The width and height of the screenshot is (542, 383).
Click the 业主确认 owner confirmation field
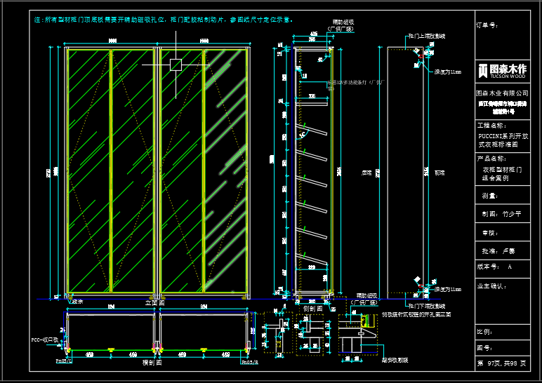point(492,286)
